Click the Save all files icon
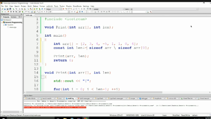Image resolution: width=211 pixels, height=119 pixels. click(10, 9)
